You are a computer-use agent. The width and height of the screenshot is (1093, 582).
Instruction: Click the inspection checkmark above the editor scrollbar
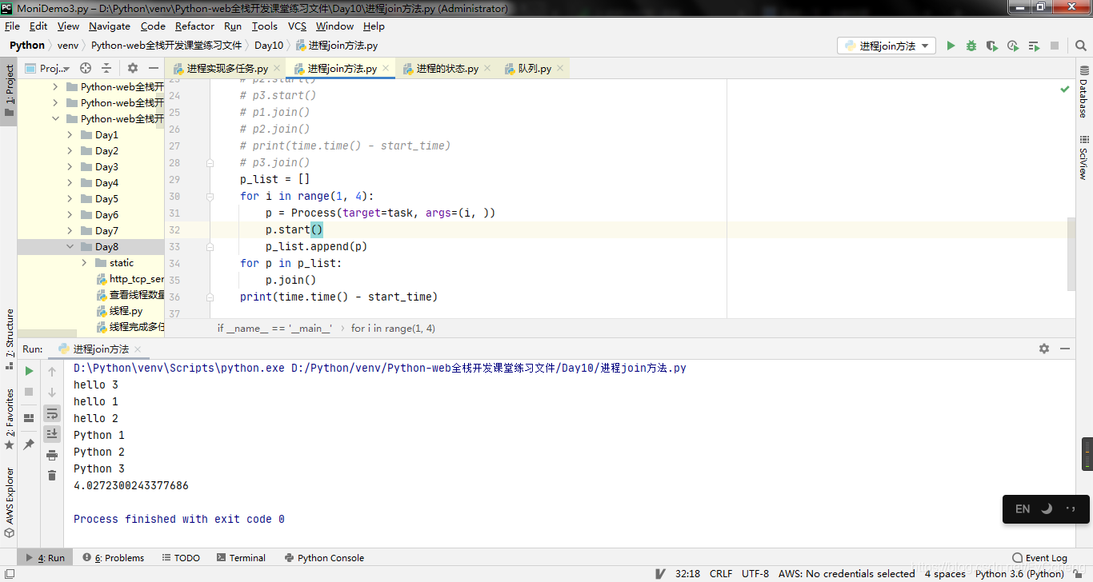(x=1065, y=89)
